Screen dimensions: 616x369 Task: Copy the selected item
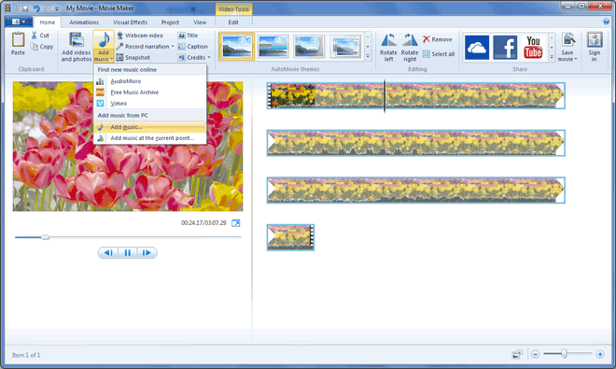42,47
